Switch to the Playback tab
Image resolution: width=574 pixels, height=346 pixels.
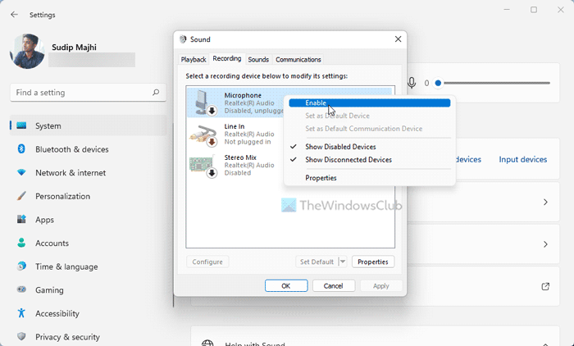point(194,59)
